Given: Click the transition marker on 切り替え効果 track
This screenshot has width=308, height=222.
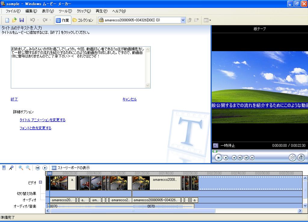Looking at the screenshot, I should click(132, 194).
